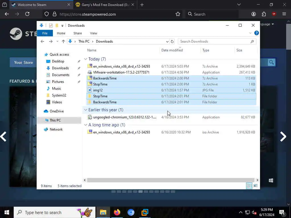The width and height of the screenshot is (291, 218).
Task: Go up one folder level
Action: click(x=63, y=41)
